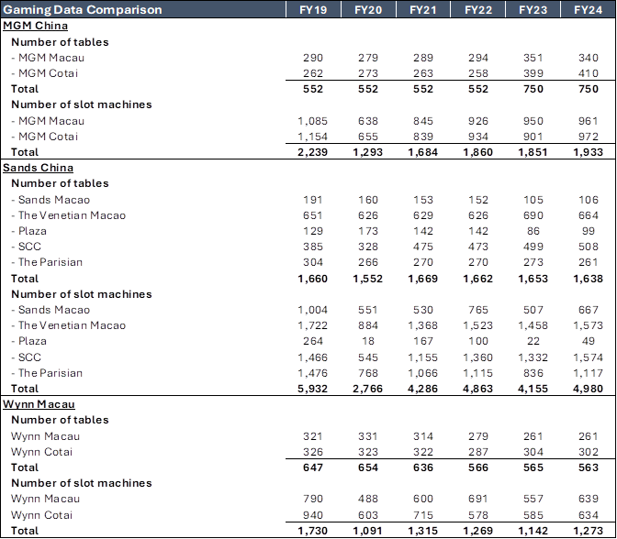This screenshot has width=617, height=539.
Task: Click Sands tables total 1,638
Action: point(589,279)
